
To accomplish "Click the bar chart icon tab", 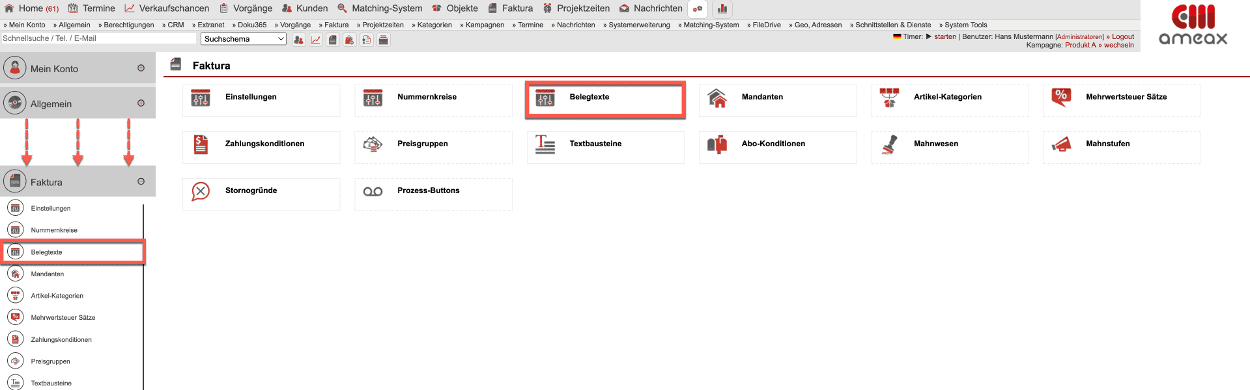I will (x=722, y=9).
